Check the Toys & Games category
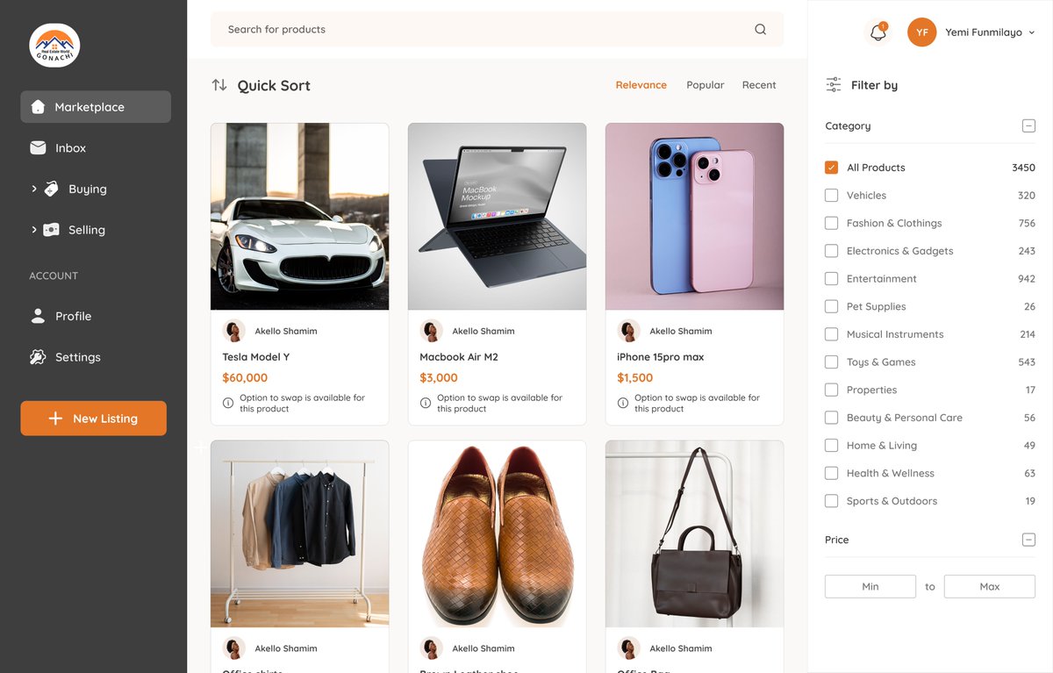Image resolution: width=1053 pixels, height=673 pixels. pyautogui.click(x=832, y=362)
